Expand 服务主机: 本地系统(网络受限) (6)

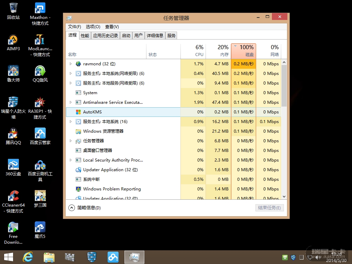[x=70, y=74]
